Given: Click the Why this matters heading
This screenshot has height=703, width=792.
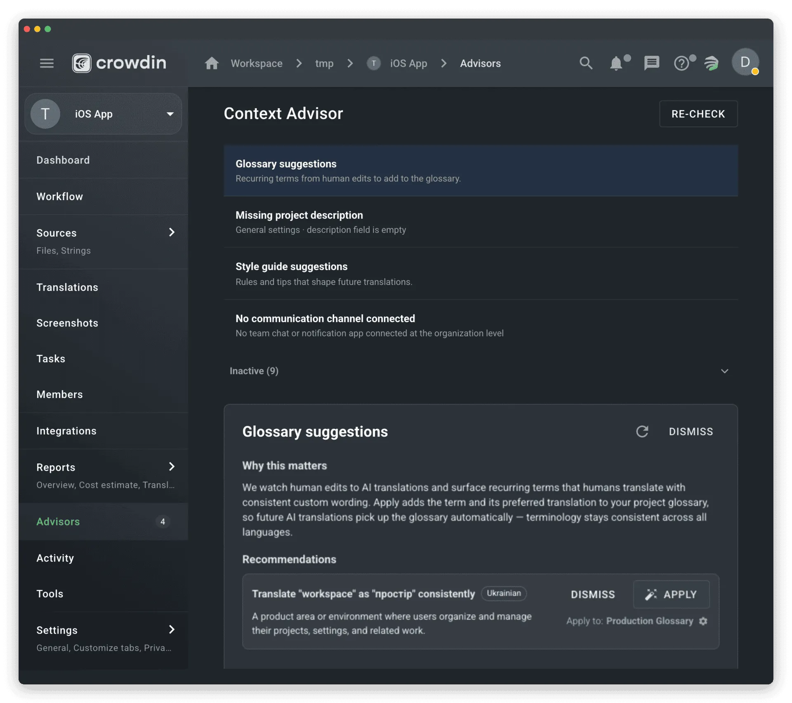Looking at the screenshot, I should (284, 466).
